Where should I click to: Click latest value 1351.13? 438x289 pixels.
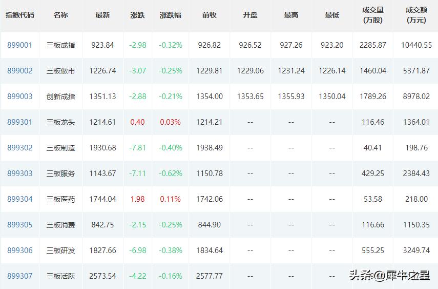[102, 97]
